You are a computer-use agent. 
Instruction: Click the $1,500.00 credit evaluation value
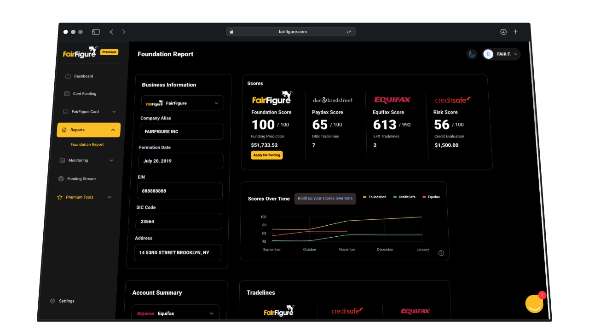coord(446,145)
